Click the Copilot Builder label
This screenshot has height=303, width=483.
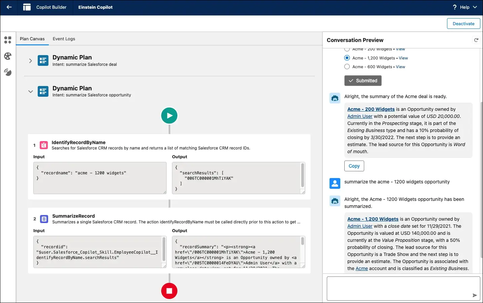point(51,7)
